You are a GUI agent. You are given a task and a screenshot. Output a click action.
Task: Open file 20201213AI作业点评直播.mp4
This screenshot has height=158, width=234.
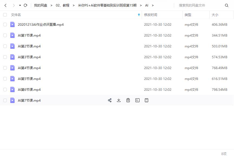pos(41,24)
